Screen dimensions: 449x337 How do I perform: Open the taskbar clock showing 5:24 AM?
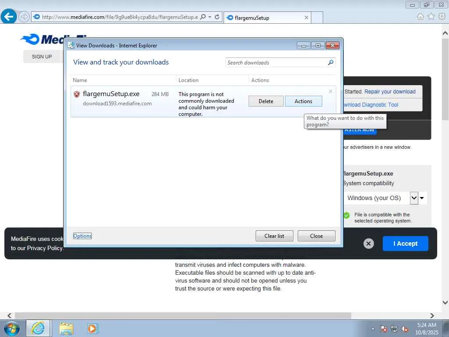[427, 329]
